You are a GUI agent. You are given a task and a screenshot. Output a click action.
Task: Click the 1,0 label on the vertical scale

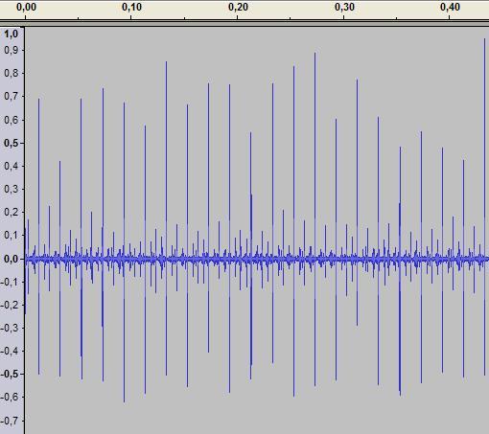pyautogui.click(x=12, y=34)
